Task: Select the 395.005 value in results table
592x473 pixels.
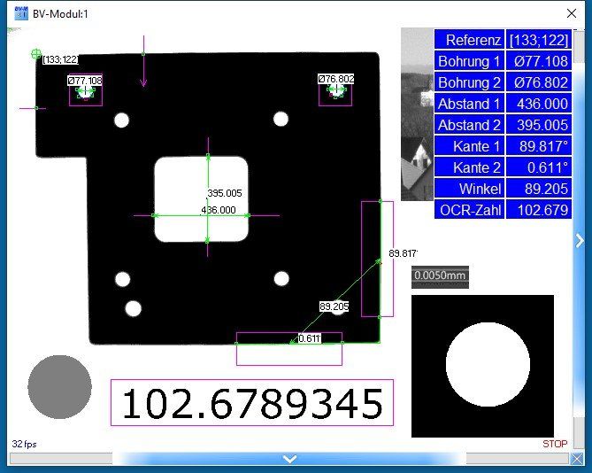Action: [x=539, y=125]
